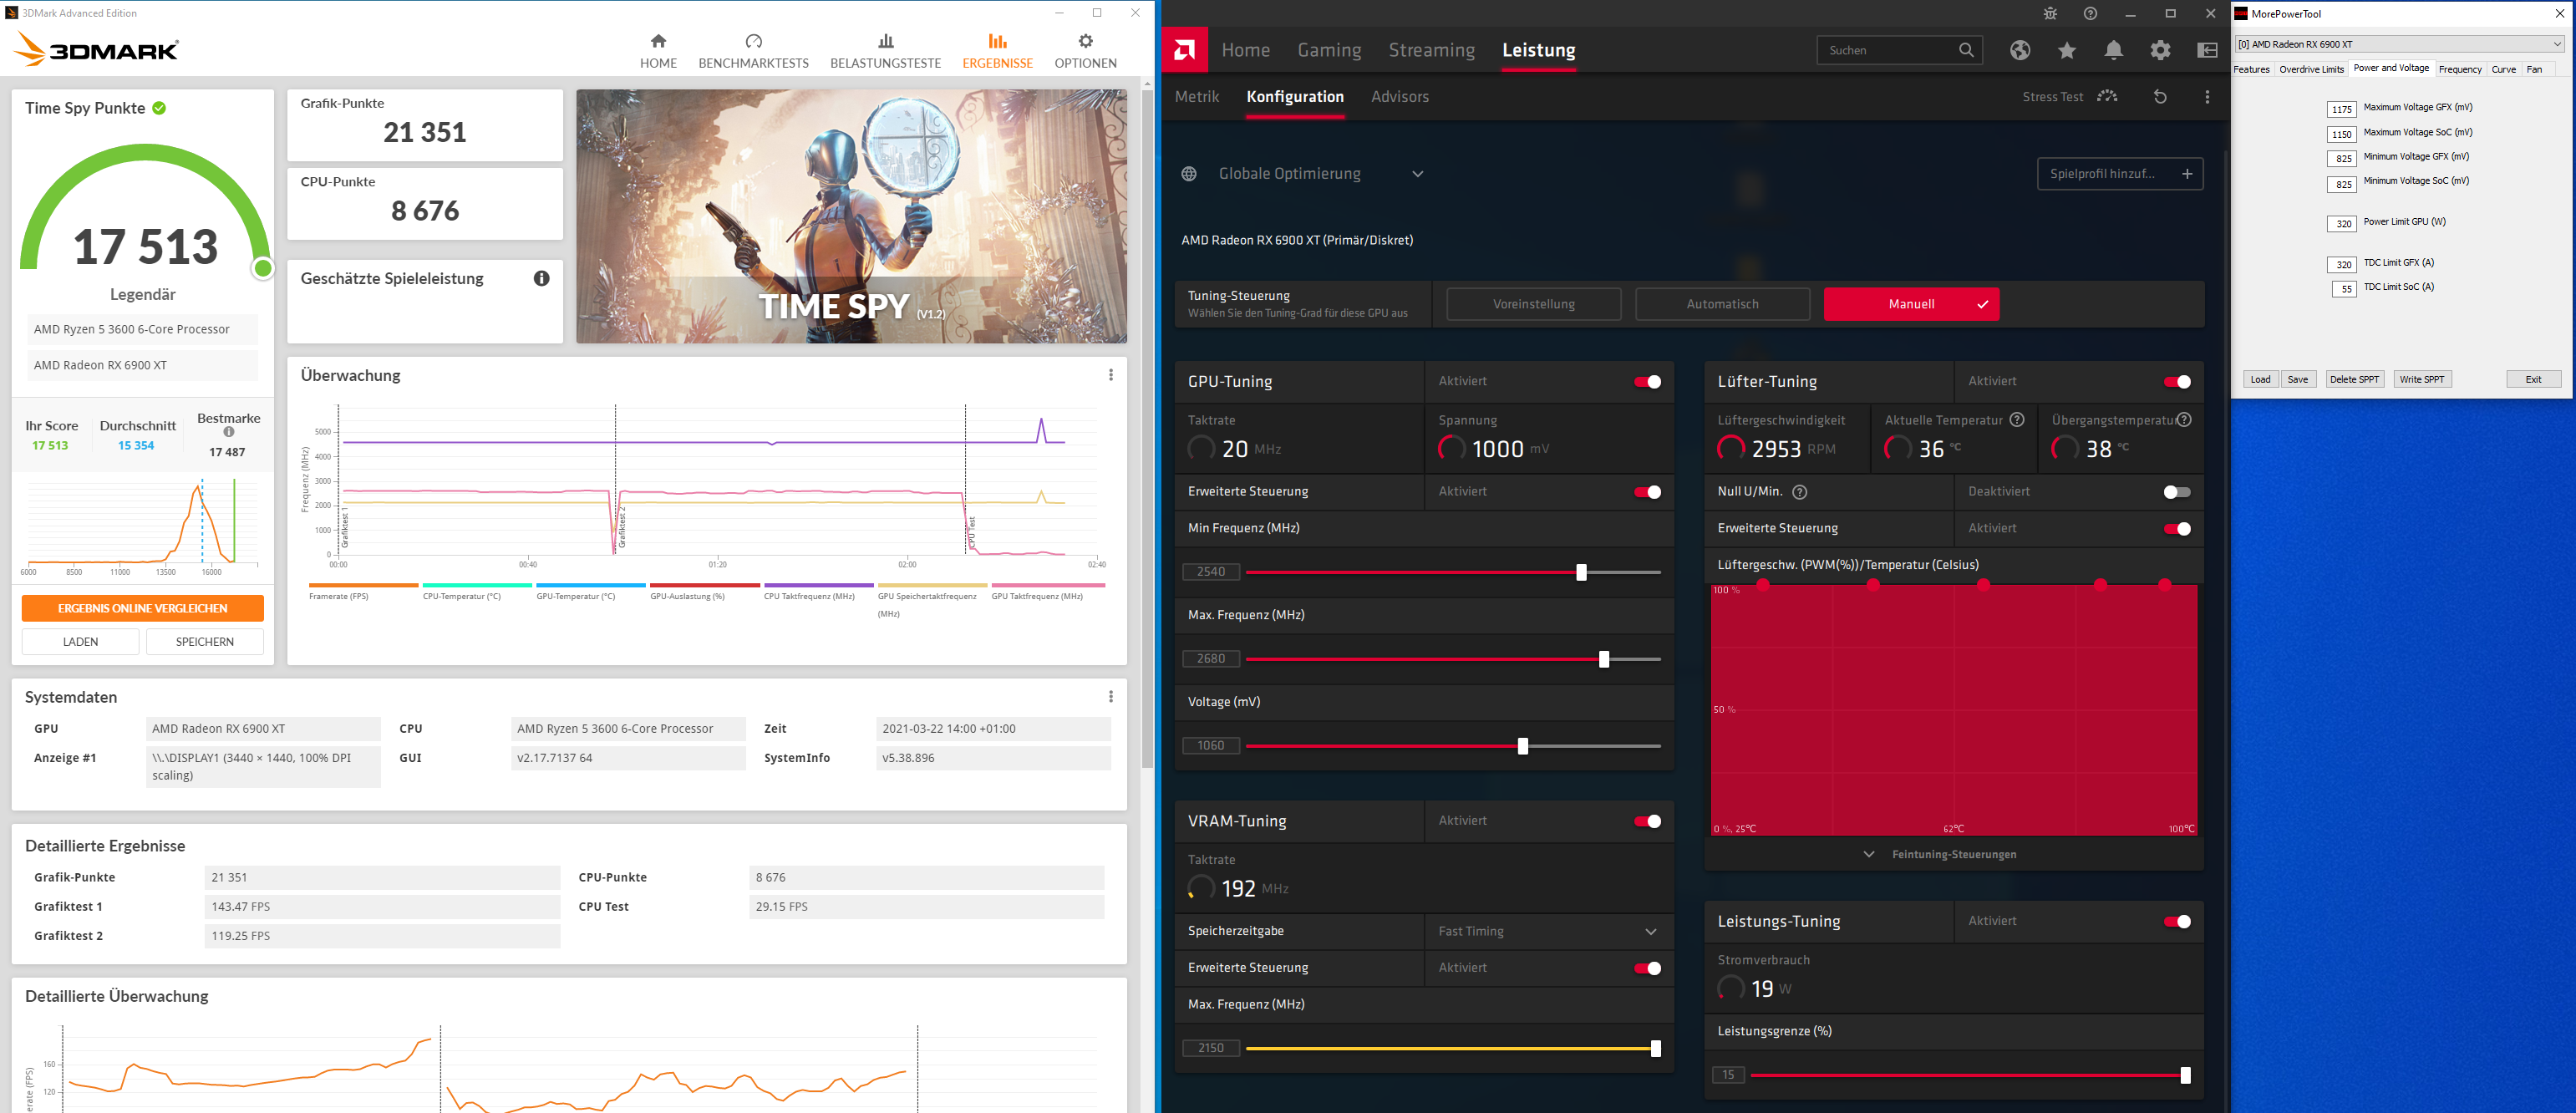Click the AMD web browser globe icon
The width and height of the screenshot is (2576, 1113).
[2020, 50]
